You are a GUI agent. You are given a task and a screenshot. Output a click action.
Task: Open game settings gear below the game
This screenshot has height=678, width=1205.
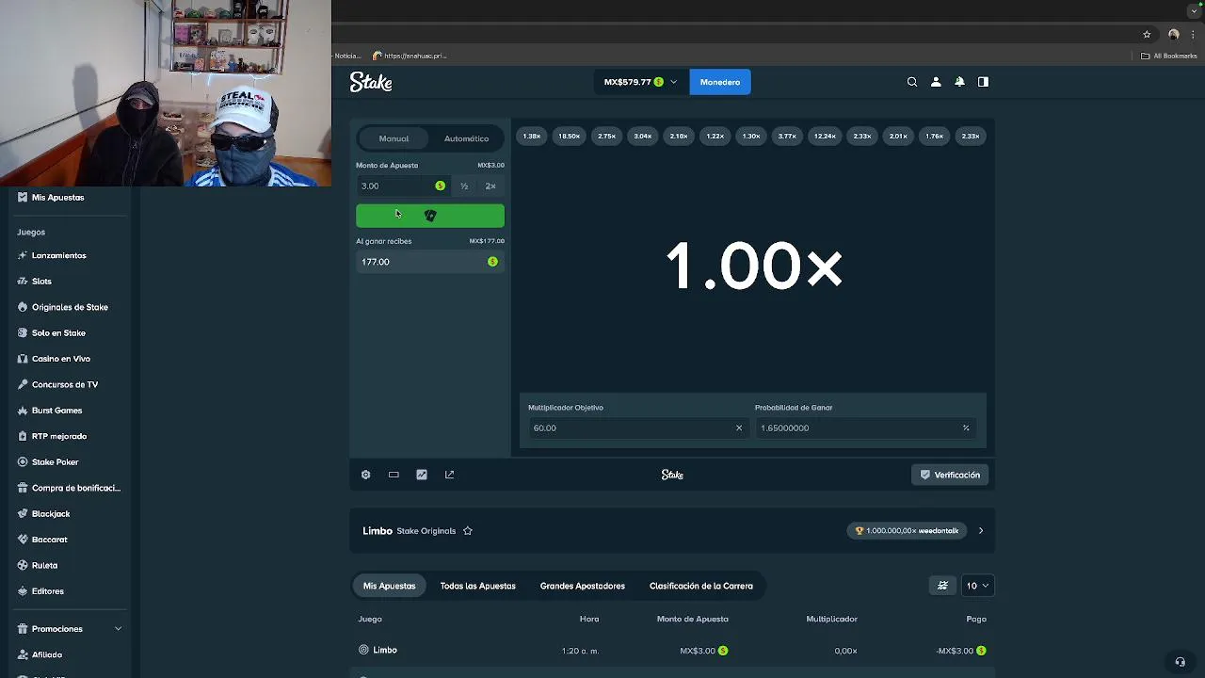click(x=366, y=475)
